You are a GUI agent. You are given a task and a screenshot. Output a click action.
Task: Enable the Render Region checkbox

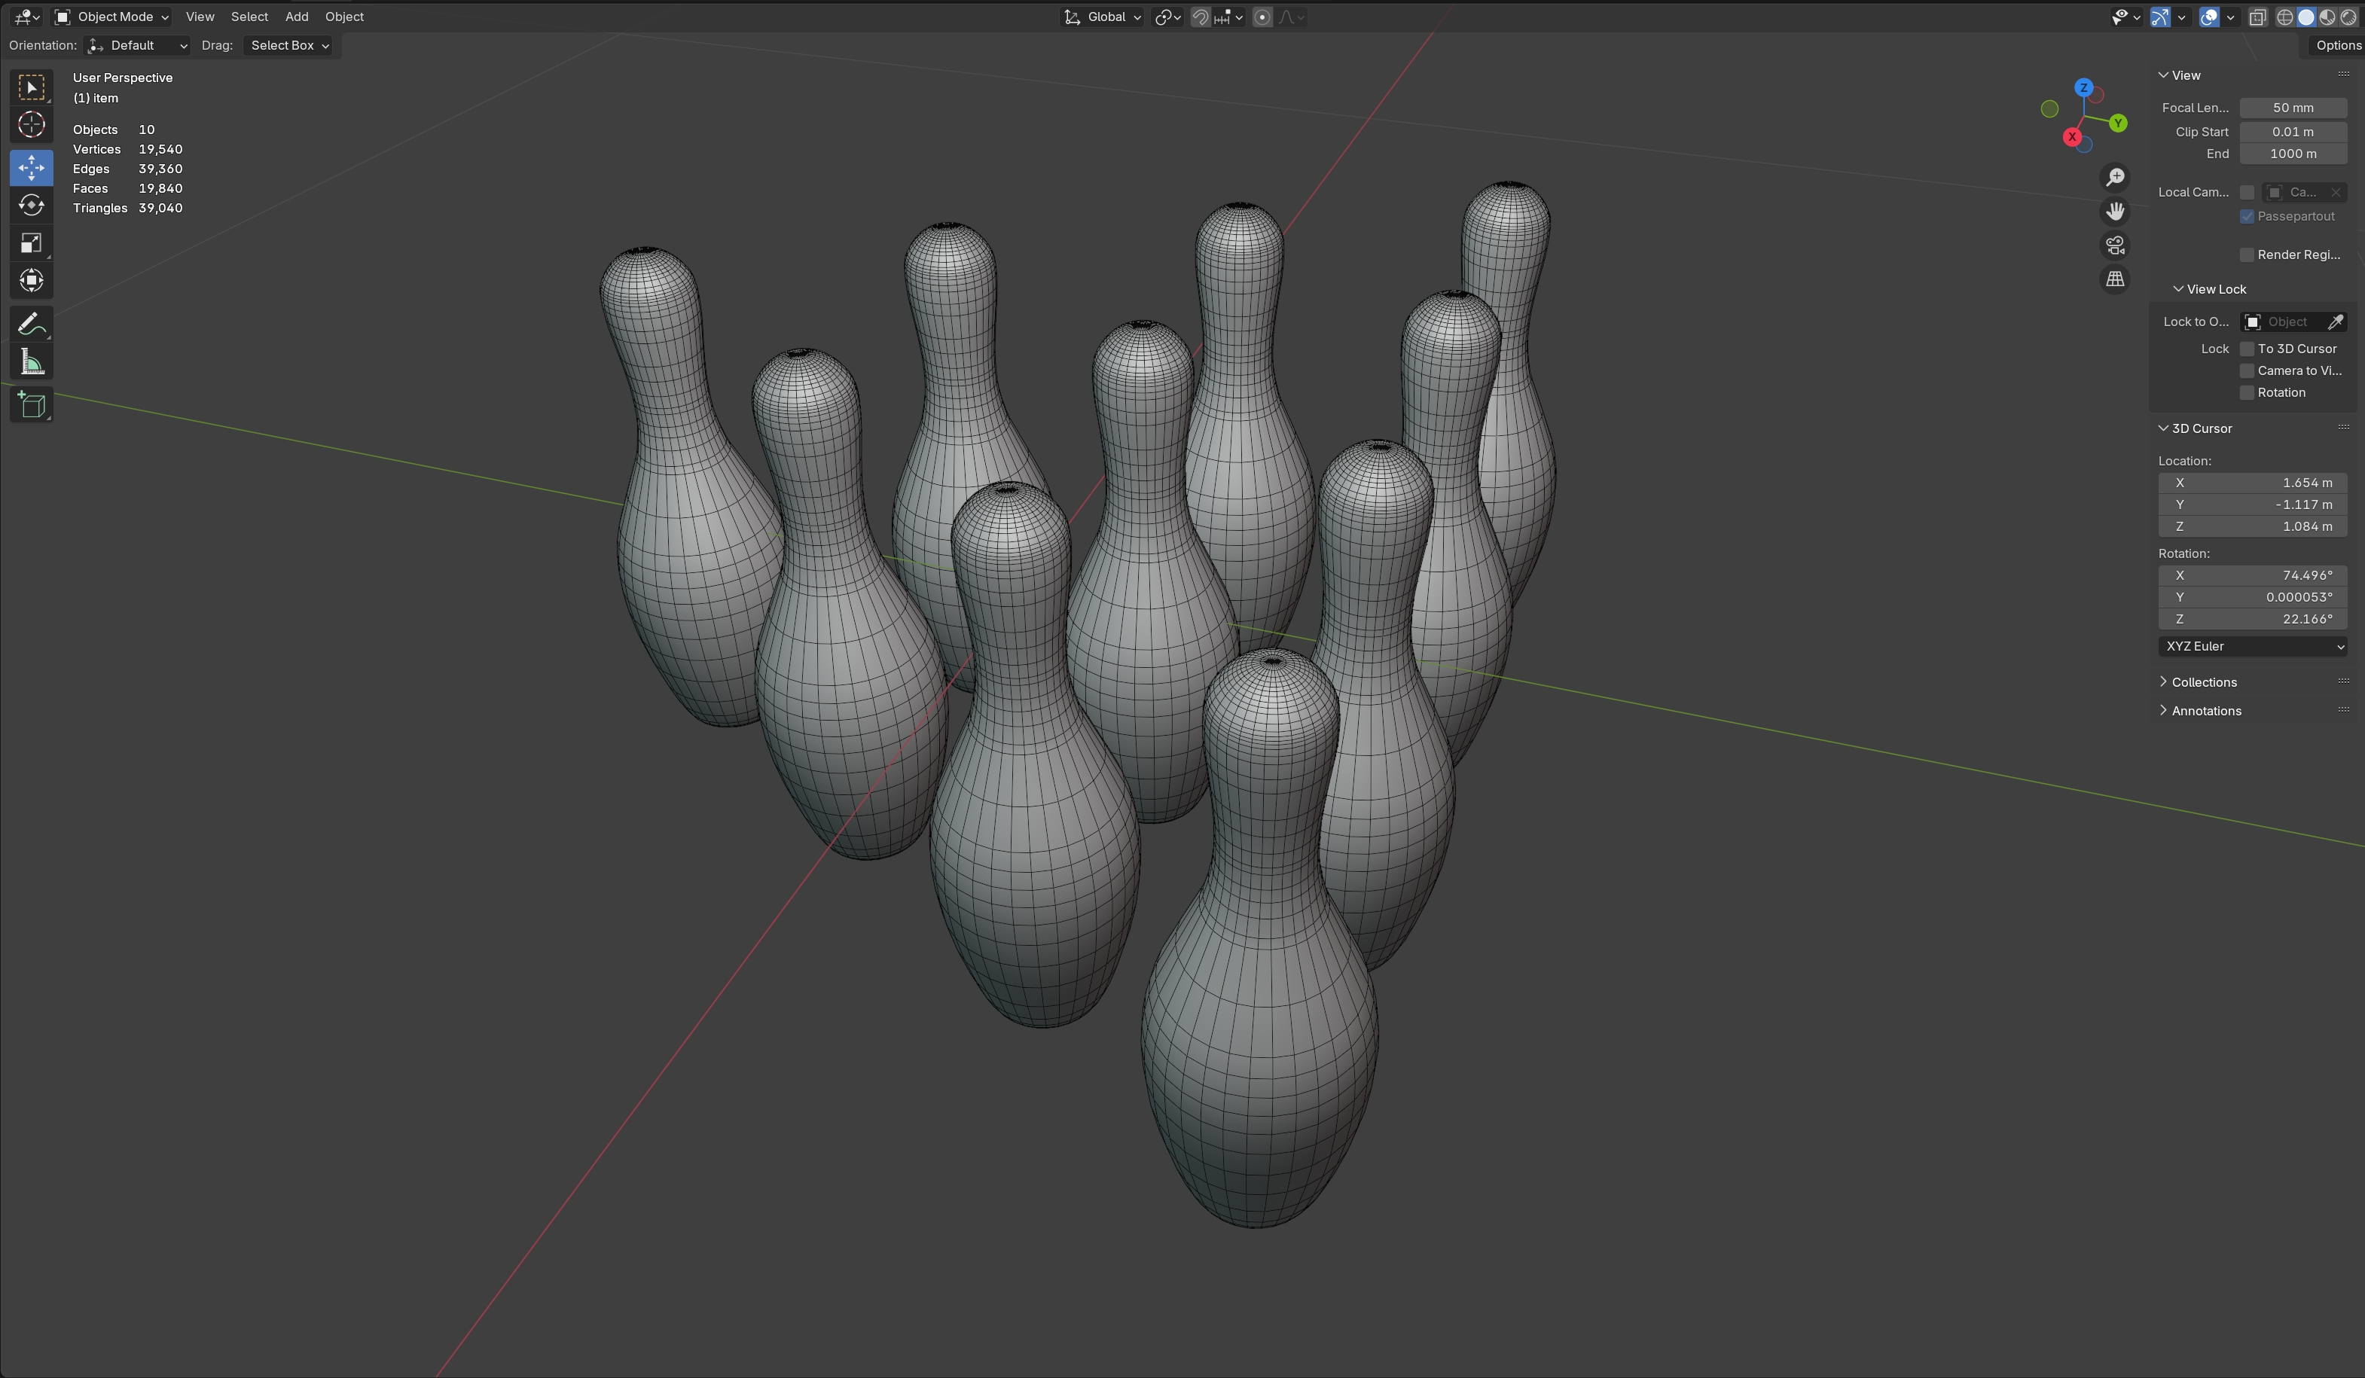(x=2247, y=255)
